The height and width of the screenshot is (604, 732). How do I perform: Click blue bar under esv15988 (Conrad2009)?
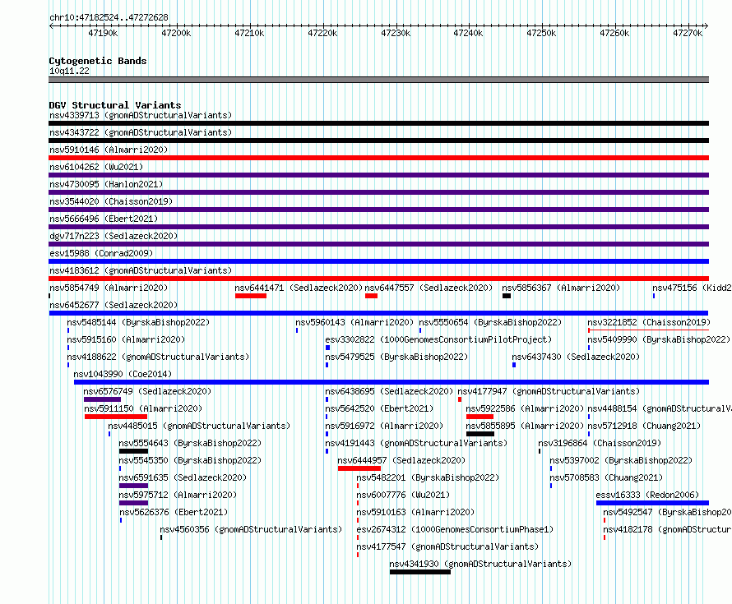point(378,261)
